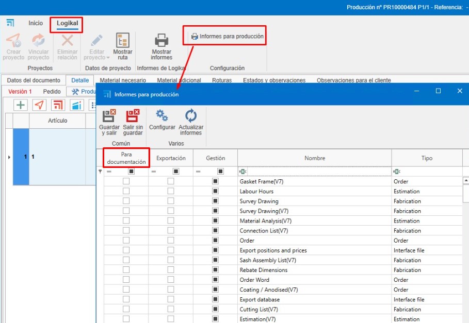Select the Logikal ribbon tab

tap(67, 23)
